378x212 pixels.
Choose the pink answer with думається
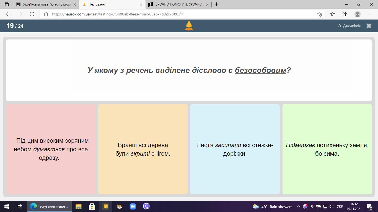tap(51, 149)
